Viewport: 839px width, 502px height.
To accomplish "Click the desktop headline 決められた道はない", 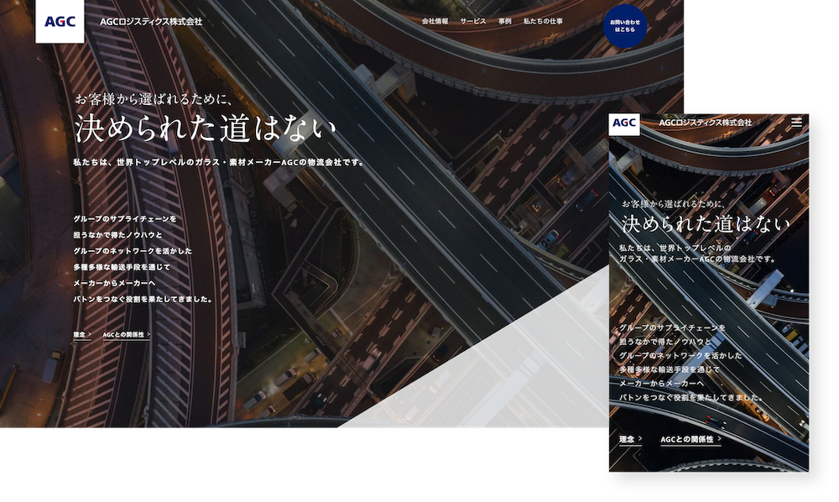I will [x=206, y=128].
